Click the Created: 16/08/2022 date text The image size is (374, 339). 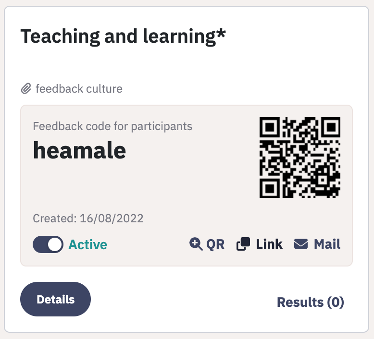(x=88, y=218)
